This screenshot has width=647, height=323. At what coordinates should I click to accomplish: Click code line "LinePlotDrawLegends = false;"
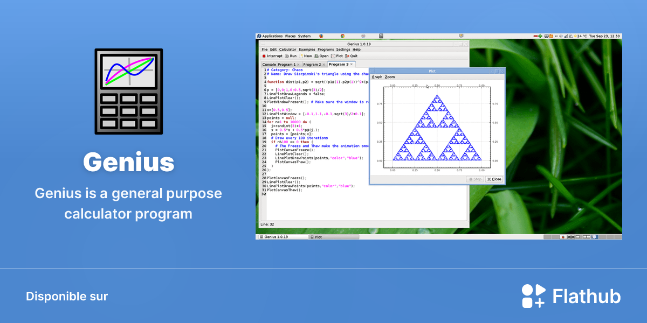pos(295,94)
